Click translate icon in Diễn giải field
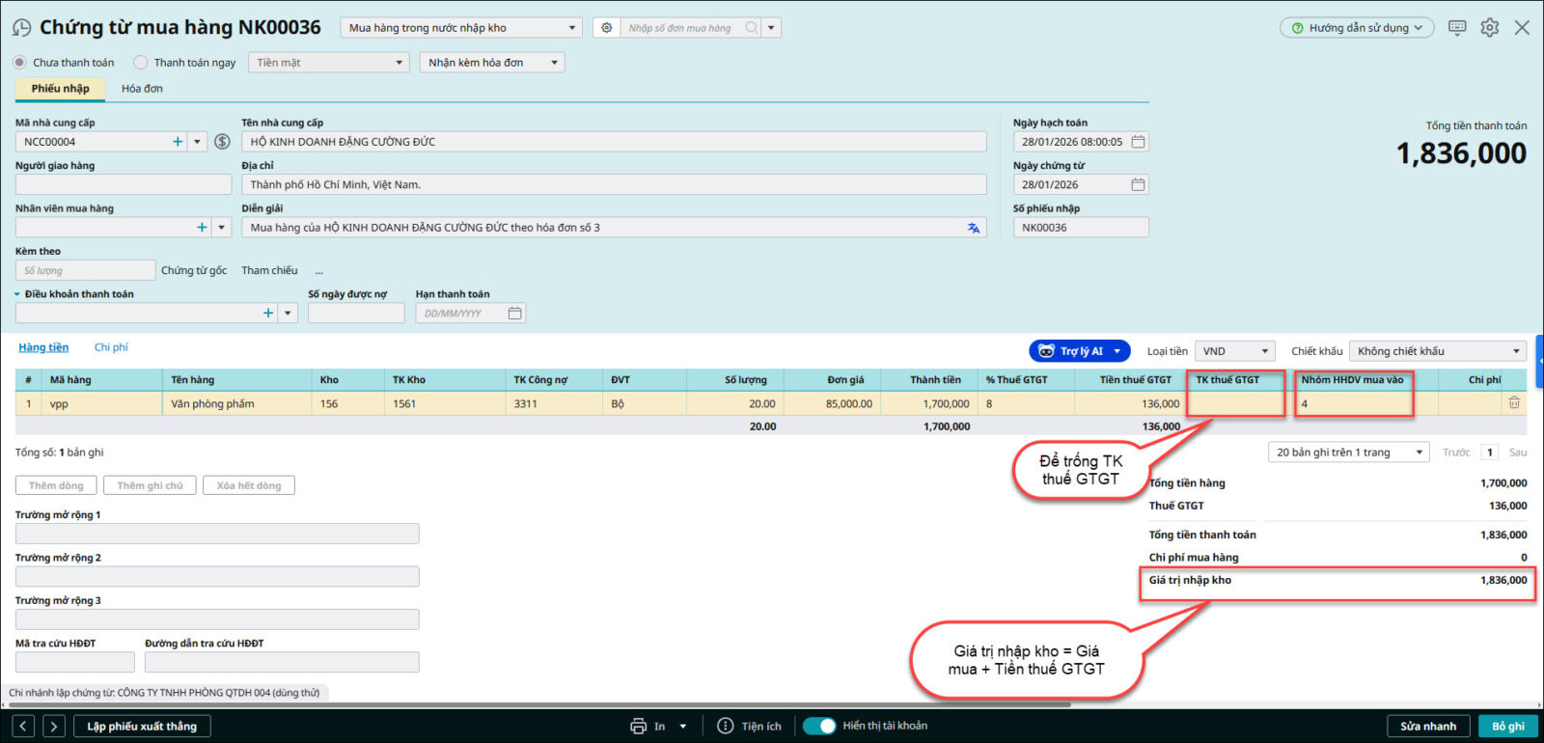Image resolution: width=1544 pixels, height=743 pixels. pyautogui.click(x=974, y=228)
